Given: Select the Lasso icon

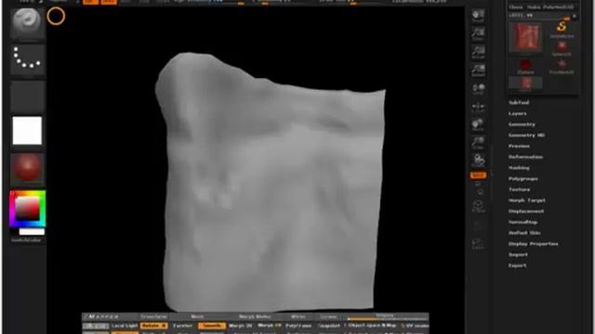Looking at the screenshot, I should pyautogui.click(x=478, y=243).
